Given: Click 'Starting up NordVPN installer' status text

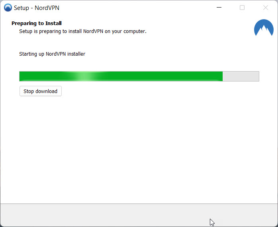Looking at the screenshot, I should (52, 54).
